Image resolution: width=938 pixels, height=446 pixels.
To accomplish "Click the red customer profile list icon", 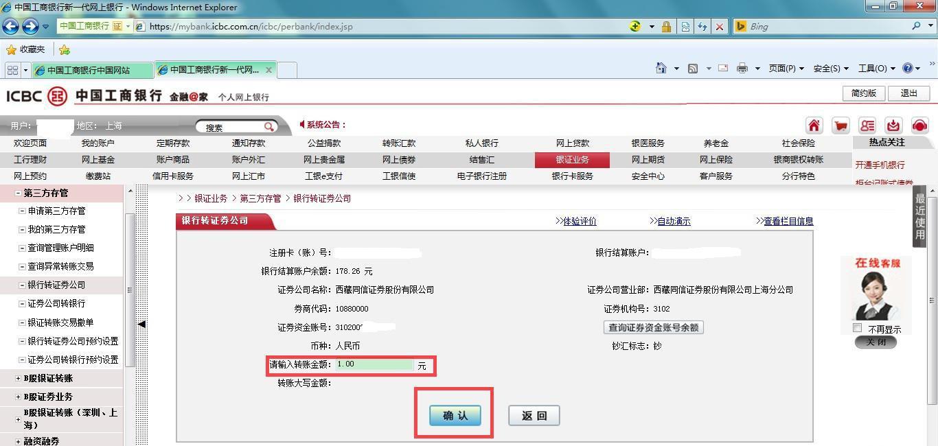I will (867, 125).
